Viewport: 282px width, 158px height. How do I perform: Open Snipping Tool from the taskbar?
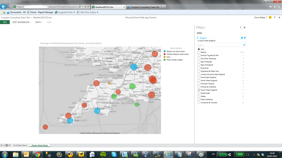(190, 154)
